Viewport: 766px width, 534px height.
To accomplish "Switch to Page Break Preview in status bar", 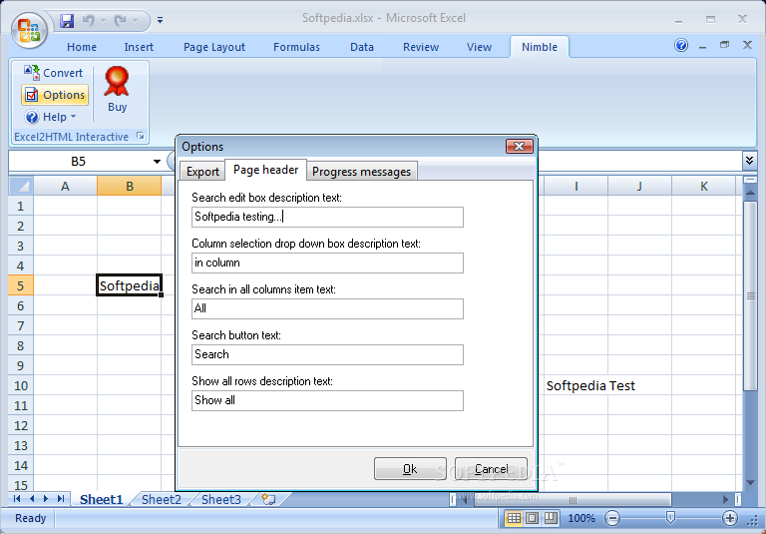I will click(551, 518).
